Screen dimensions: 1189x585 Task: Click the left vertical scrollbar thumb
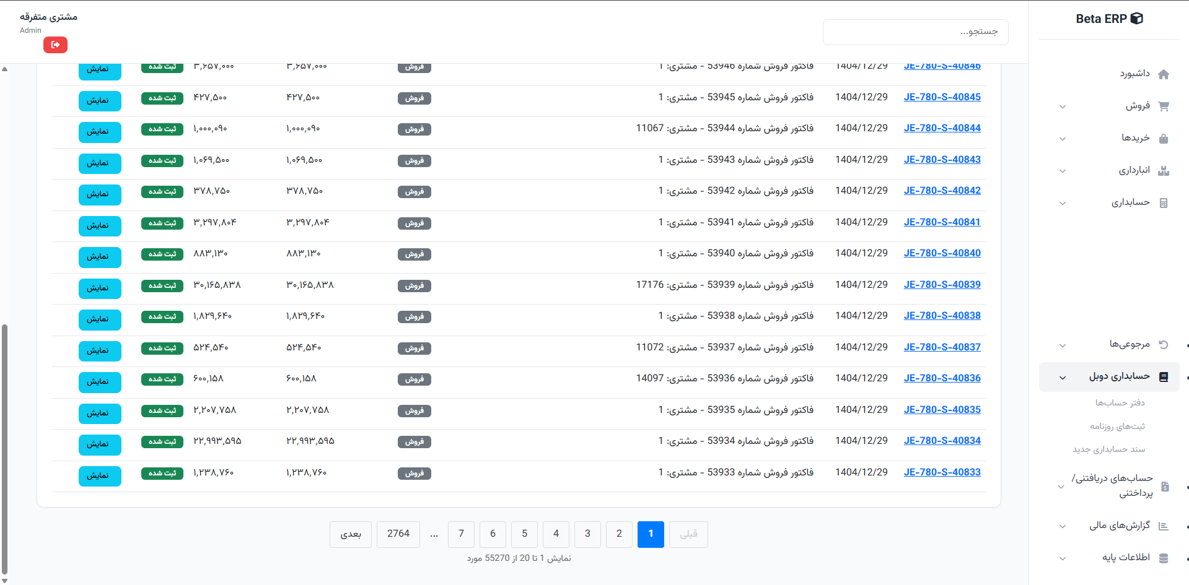pyautogui.click(x=5, y=450)
